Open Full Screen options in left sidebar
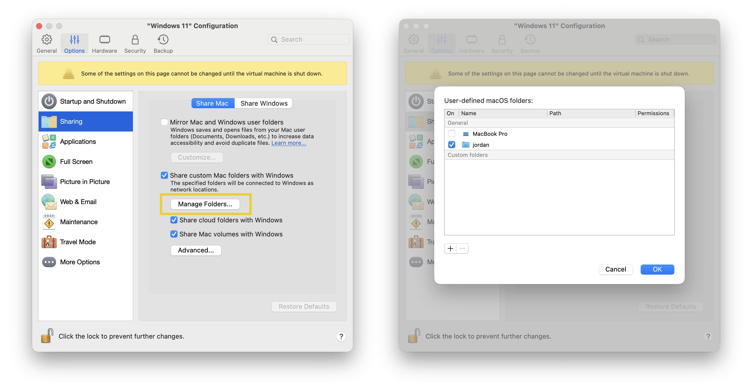This screenshot has width=752, height=389. tap(85, 162)
